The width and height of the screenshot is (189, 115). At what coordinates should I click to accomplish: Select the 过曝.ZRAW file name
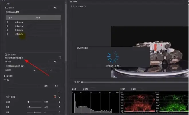(x=19, y=34)
